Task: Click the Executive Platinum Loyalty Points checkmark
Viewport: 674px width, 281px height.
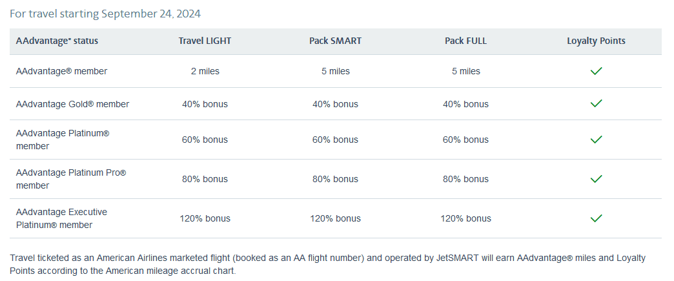Action: point(596,218)
